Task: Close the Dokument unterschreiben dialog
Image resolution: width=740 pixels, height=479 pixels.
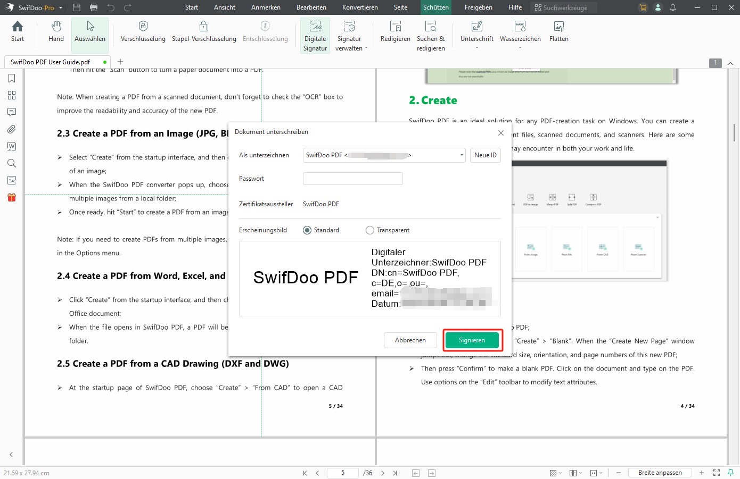Action: click(500, 133)
